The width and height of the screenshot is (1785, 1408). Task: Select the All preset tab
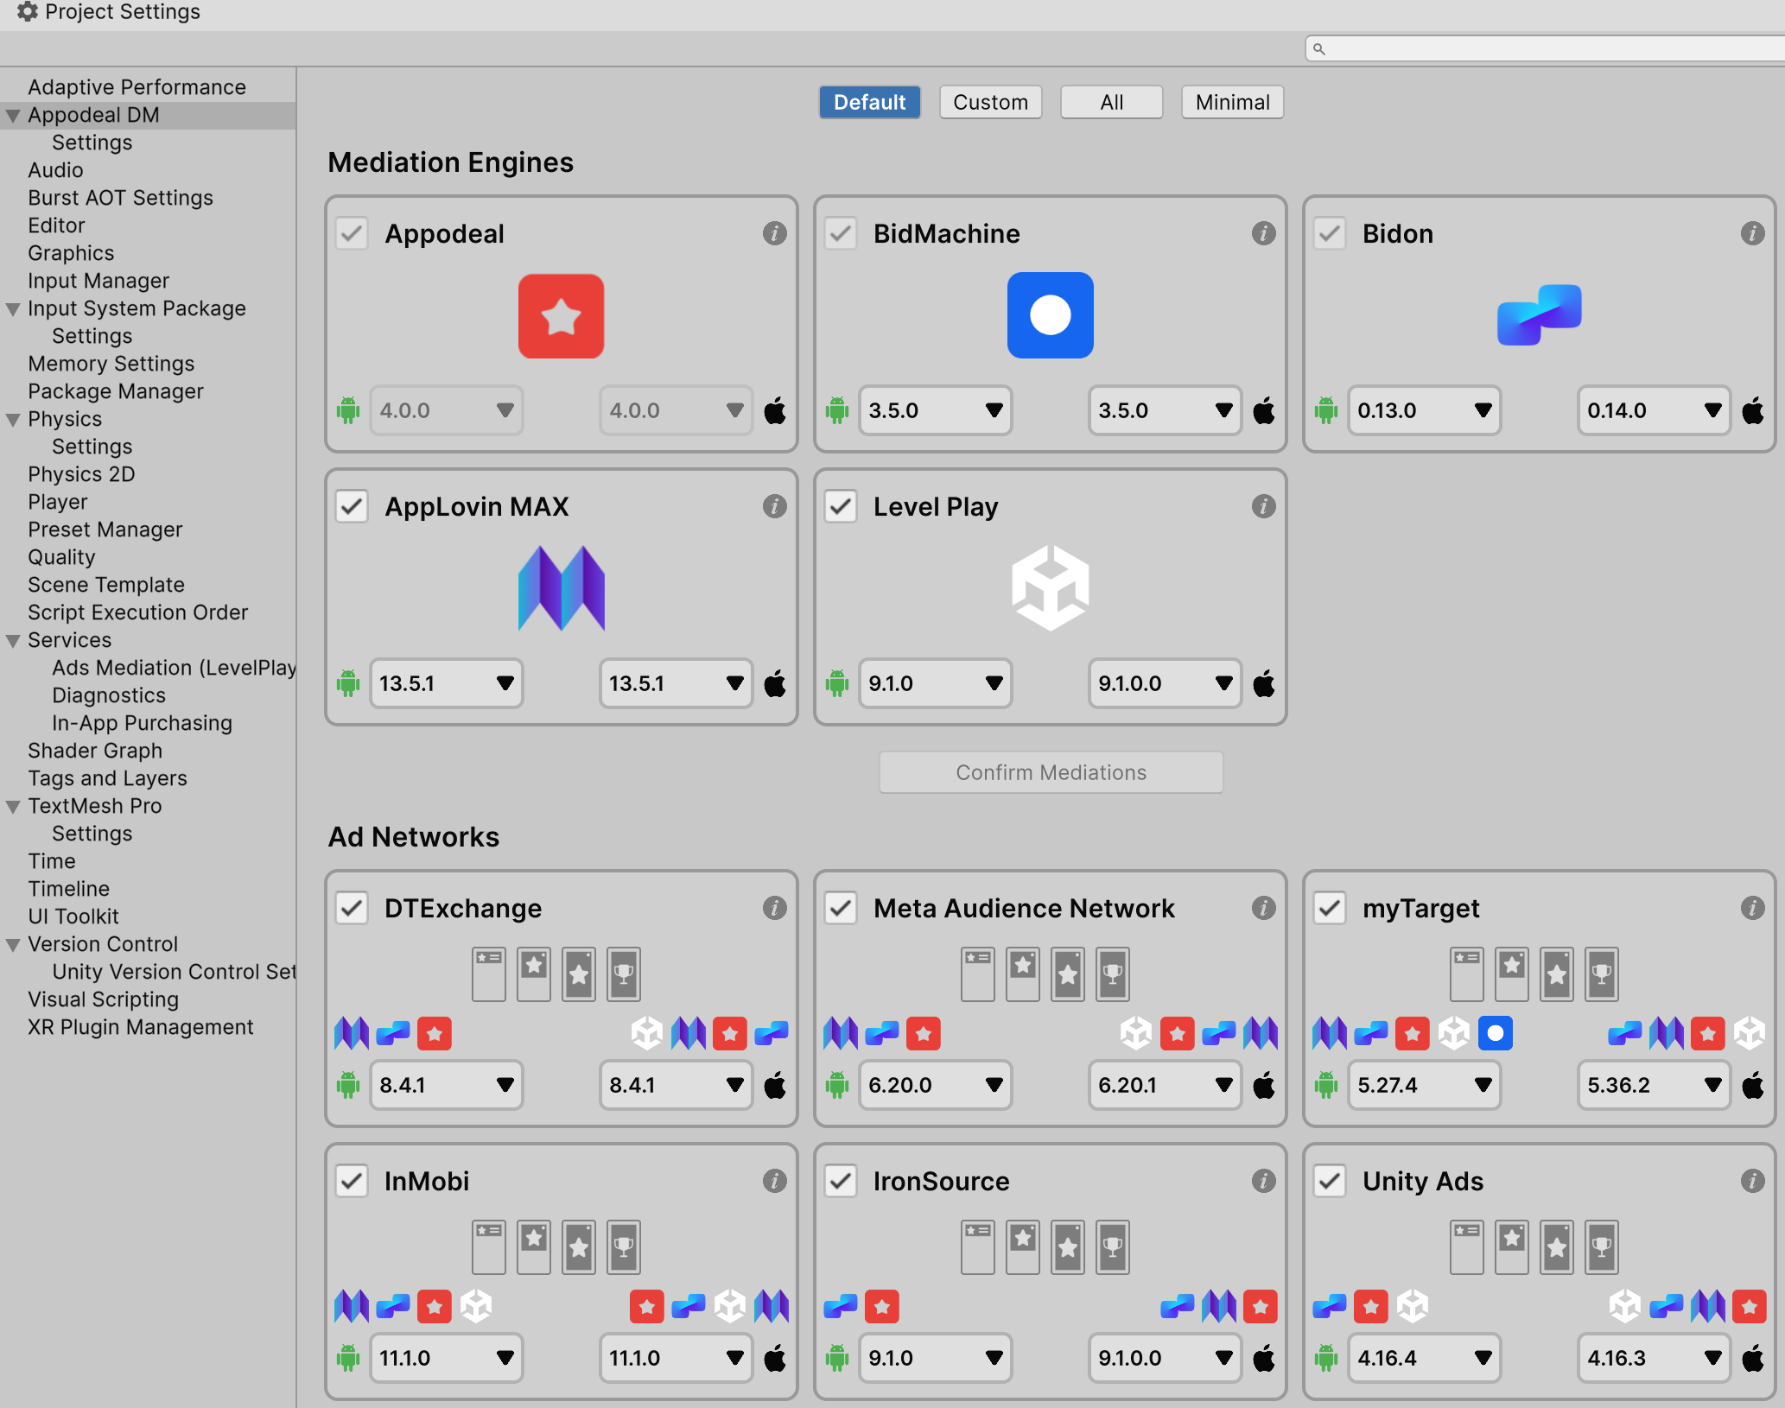click(x=1111, y=102)
